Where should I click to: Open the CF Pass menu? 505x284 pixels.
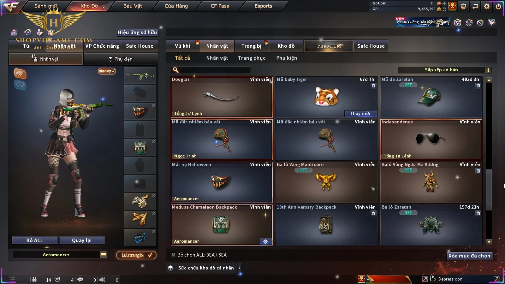click(220, 6)
